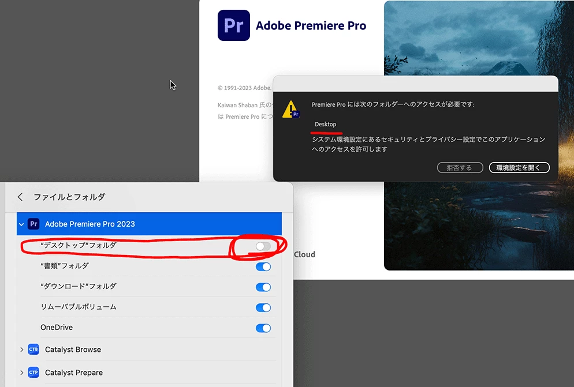The image size is (574, 387).
Task: Click the Pr icon in the Adobe Premiere Pro 2023 row
Action: [33, 224]
